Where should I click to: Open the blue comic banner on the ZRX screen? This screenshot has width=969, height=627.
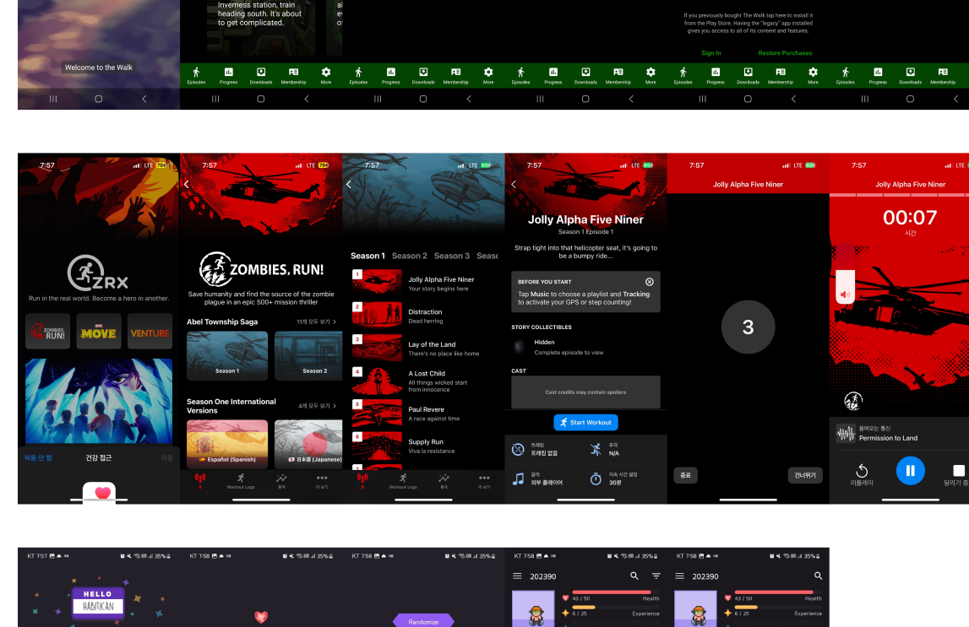99,401
